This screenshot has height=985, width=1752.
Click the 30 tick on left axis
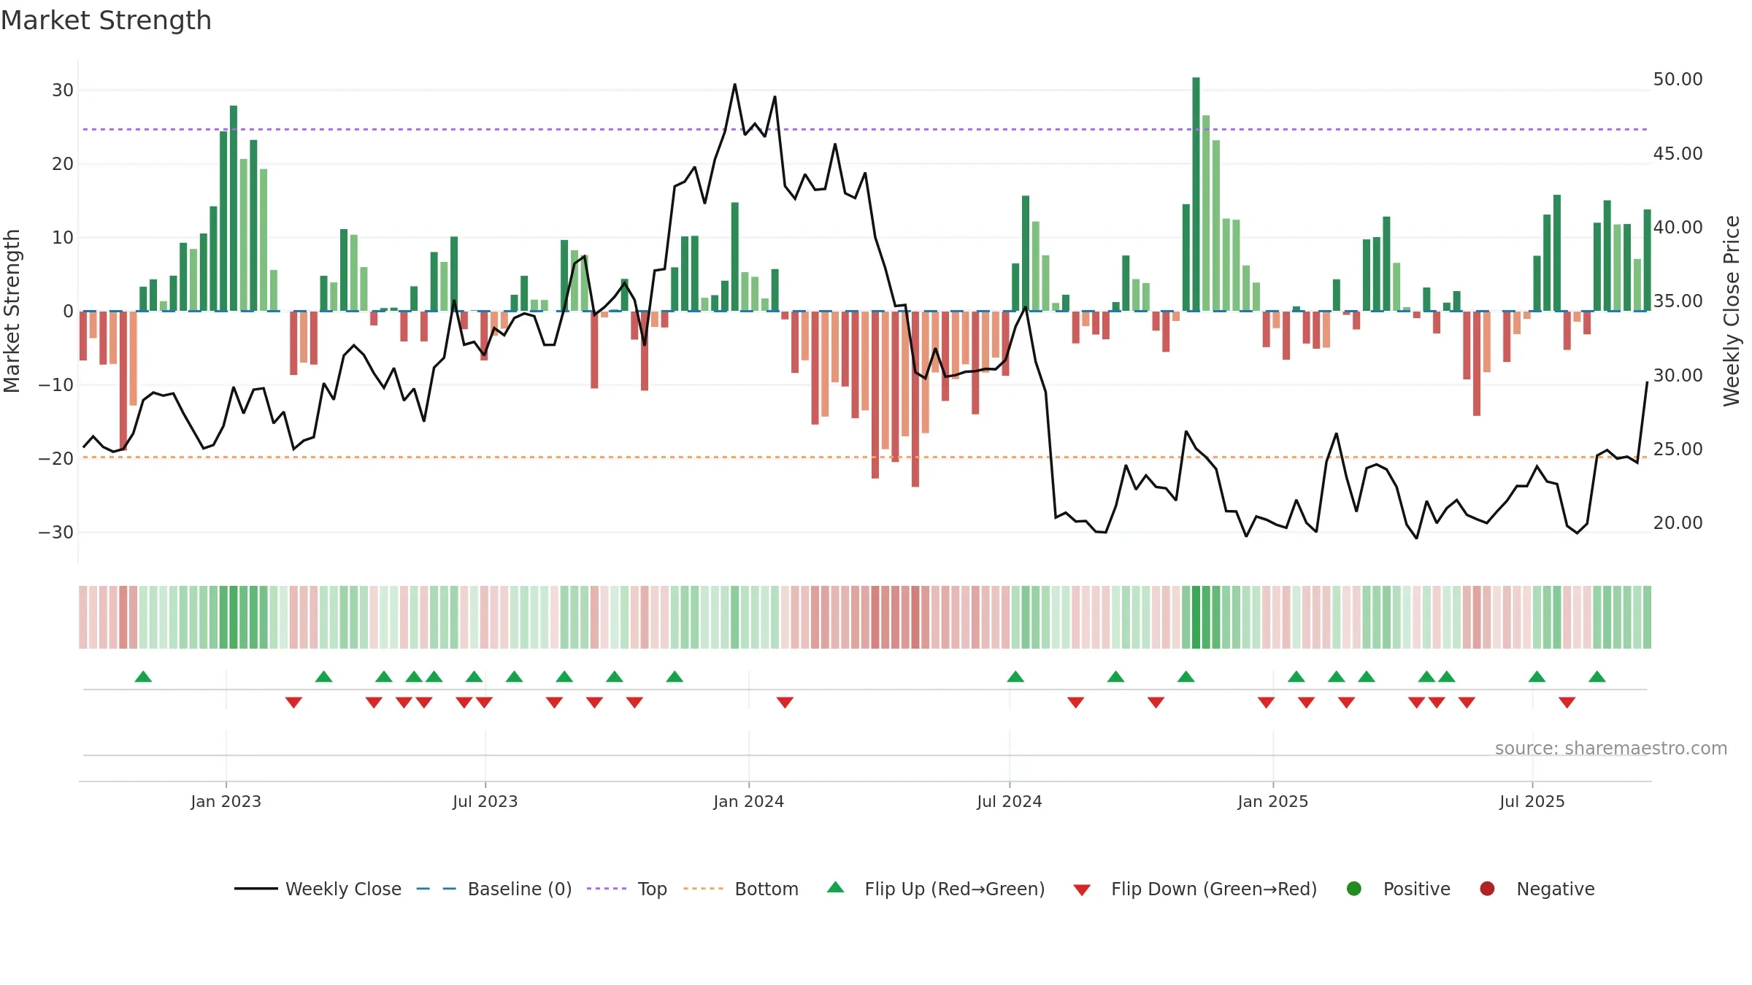63,90
